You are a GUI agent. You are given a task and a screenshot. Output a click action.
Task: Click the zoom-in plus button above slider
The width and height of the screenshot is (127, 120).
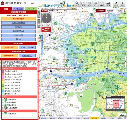pyautogui.click(x=42, y=34)
